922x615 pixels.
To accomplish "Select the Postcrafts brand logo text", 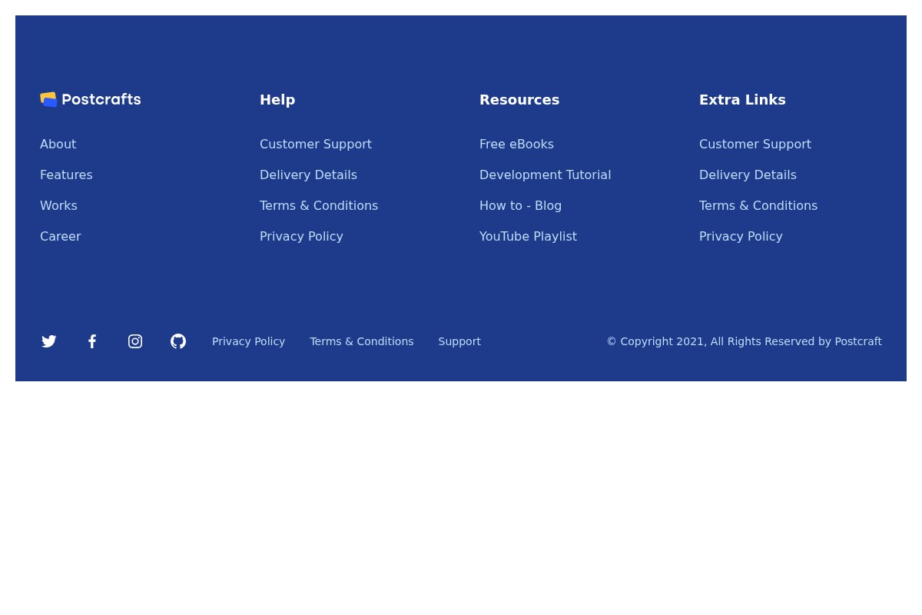I will [x=101, y=99].
